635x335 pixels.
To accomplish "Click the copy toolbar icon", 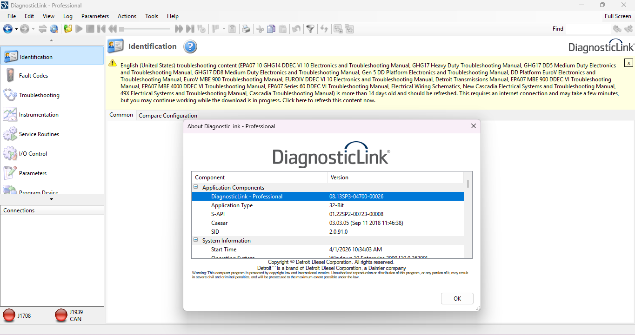I will 271,29.
